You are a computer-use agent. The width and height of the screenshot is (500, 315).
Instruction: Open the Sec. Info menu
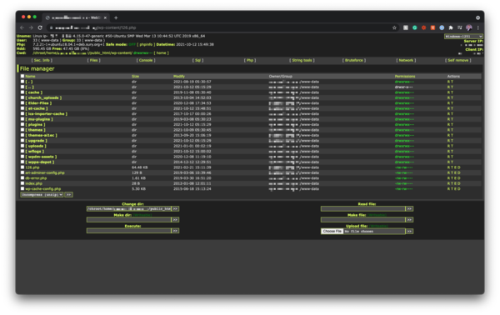tap(42, 60)
